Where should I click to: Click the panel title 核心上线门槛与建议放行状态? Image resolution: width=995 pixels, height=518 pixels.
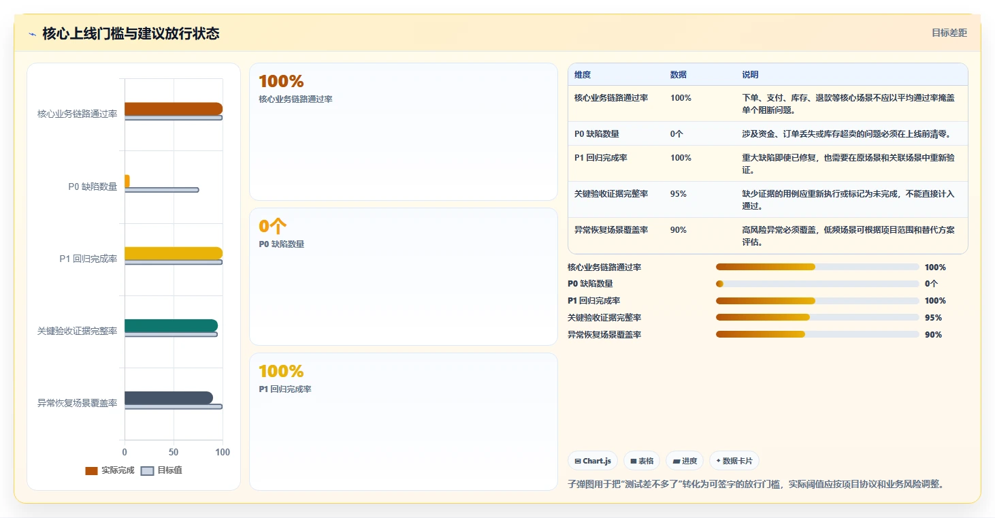coord(131,34)
